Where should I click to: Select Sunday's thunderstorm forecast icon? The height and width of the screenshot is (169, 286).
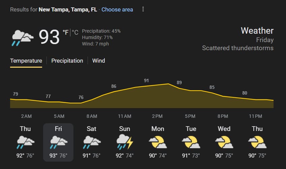(x=125, y=142)
